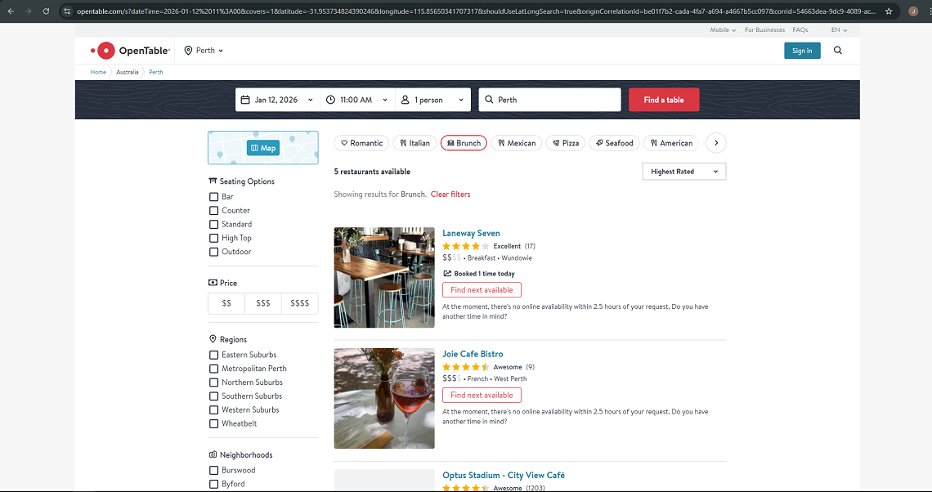Check the Standard seating option

tap(214, 224)
